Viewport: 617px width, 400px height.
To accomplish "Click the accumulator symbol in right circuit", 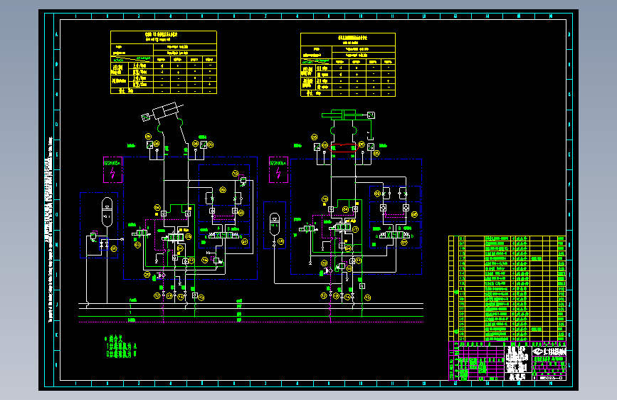I will tap(274, 224).
